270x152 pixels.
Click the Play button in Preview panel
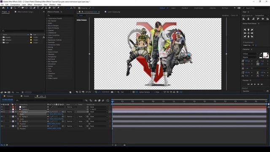pyautogui.click(x=255, y=84)
